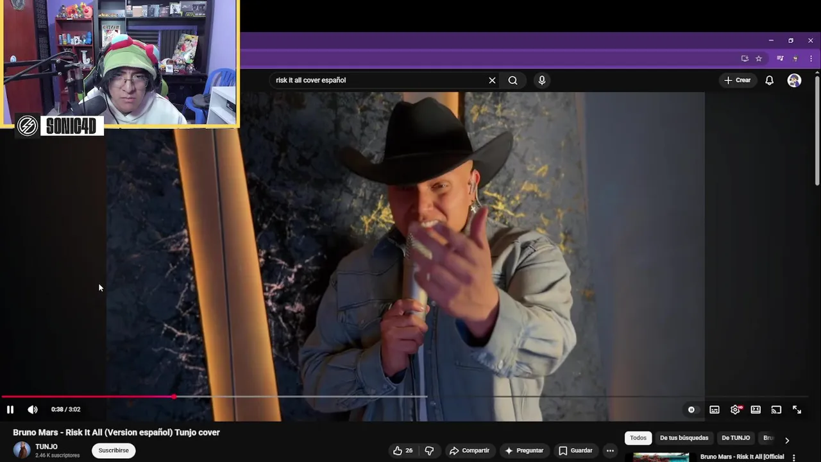Select the De tus búsquedas chip
This screenshot has height=462, width=821.
click(x=684, y=438)
